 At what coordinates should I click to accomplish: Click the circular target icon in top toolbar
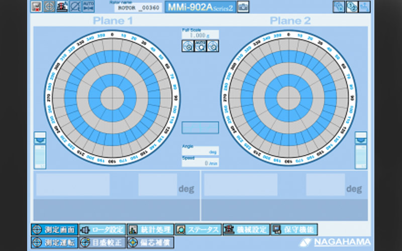pos(49,7)
